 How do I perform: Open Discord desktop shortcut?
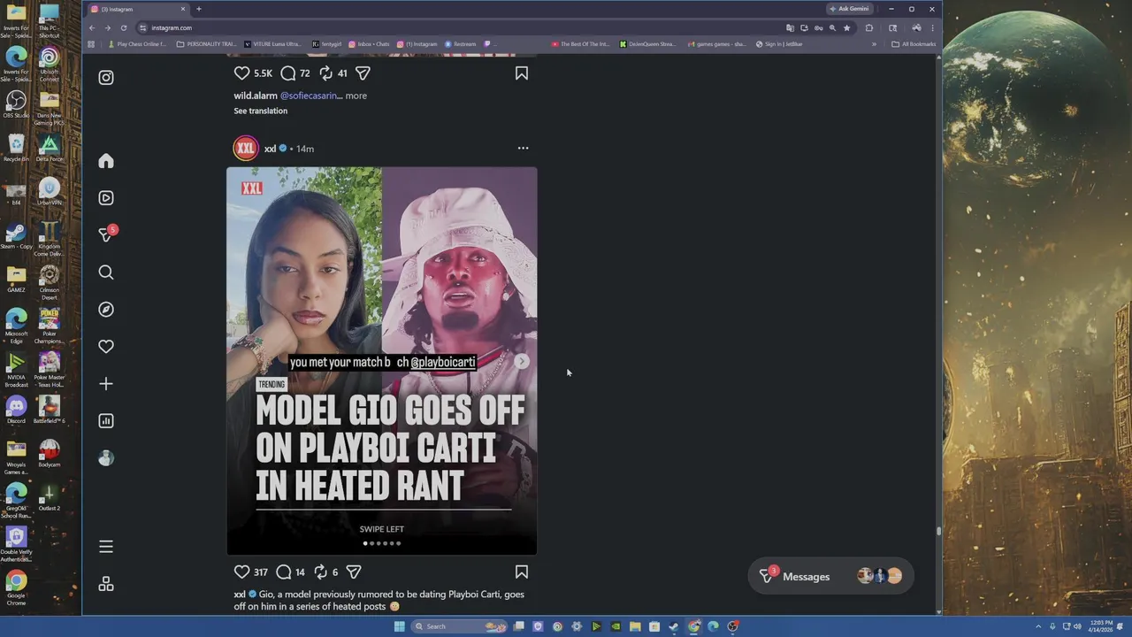pyautogui.click(x=16, y=411)
